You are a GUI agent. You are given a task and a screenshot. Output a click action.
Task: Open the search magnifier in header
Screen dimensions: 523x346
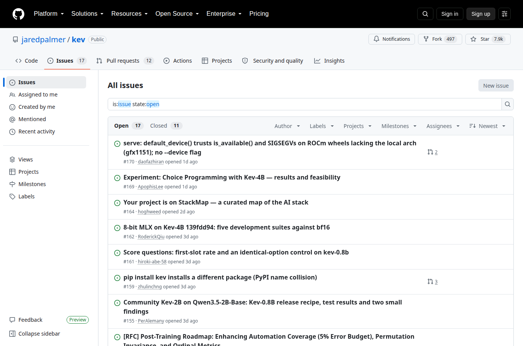pyautogui.click(x=425, y=14)
